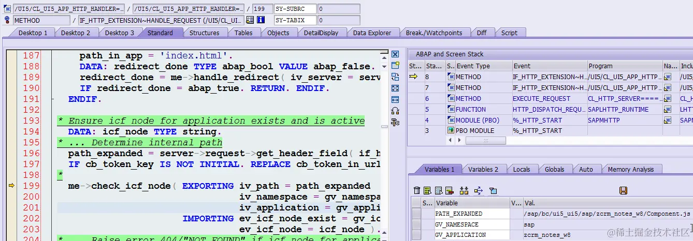This screenshot has width=693, height=241.
Task: Open the Diff tab
Action: pos(482,33)
